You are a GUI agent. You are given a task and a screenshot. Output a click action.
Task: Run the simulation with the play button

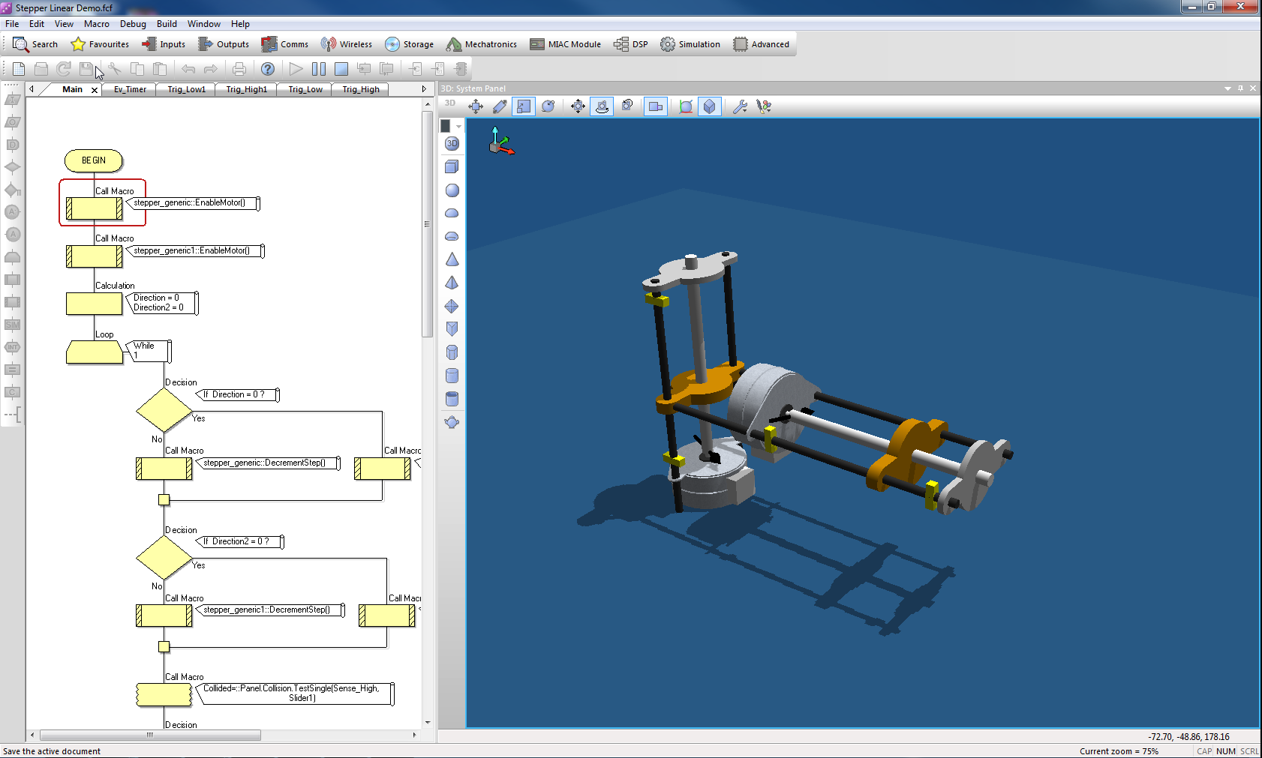296,69
